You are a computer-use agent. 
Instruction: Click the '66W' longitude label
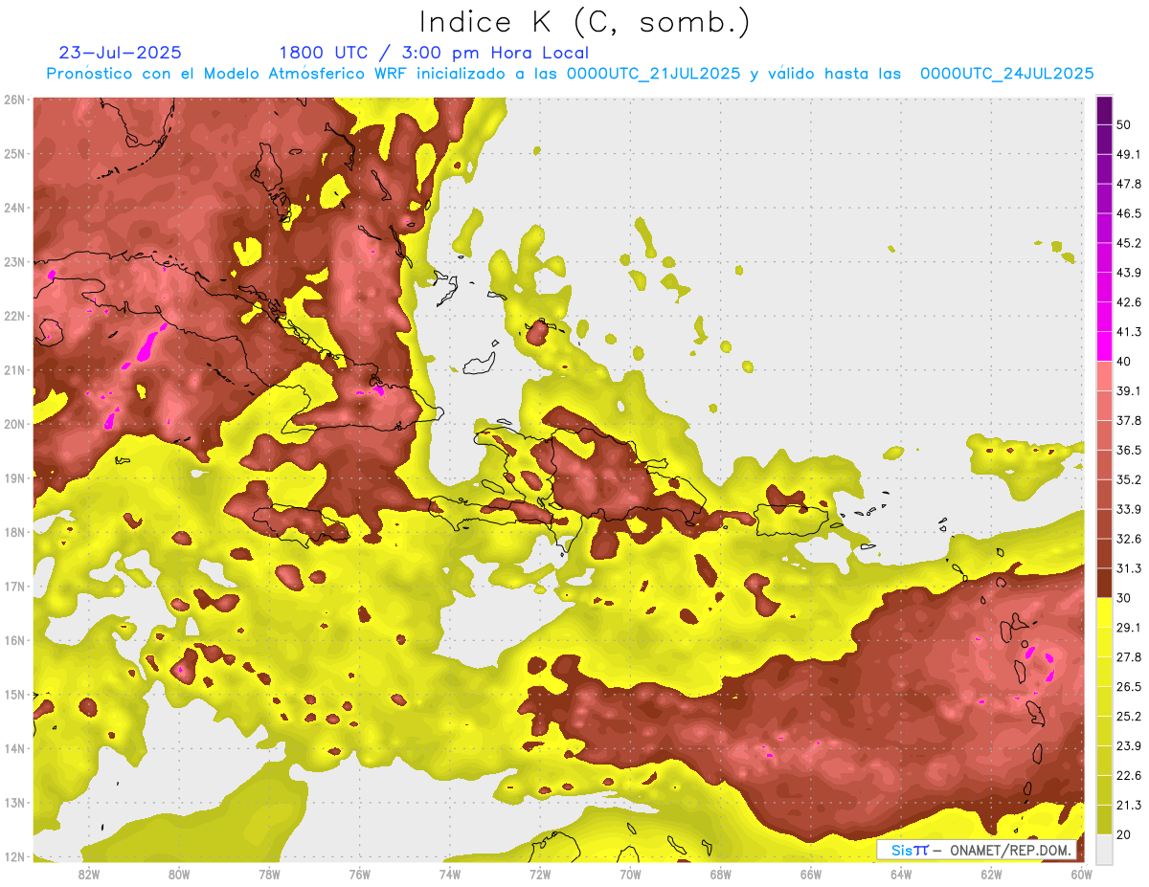[810, 874]
